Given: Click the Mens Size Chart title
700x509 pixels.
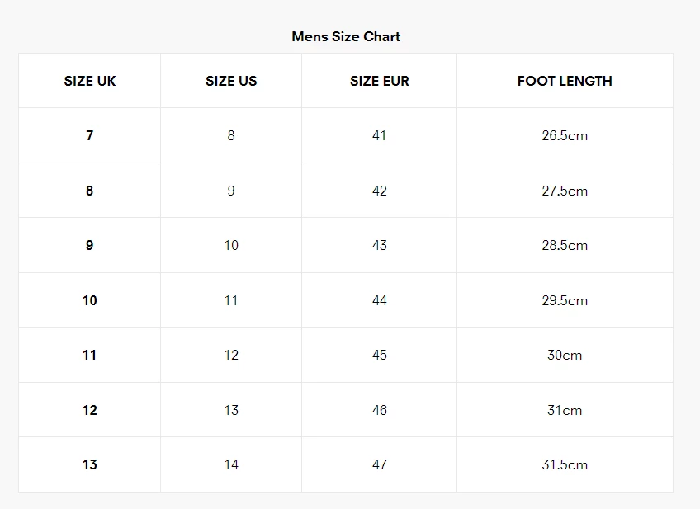Looking at the screenshot, I should pos(346,36).
